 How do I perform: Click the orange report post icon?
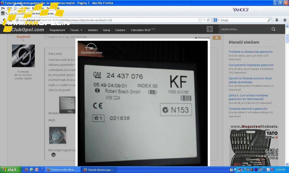216,38
